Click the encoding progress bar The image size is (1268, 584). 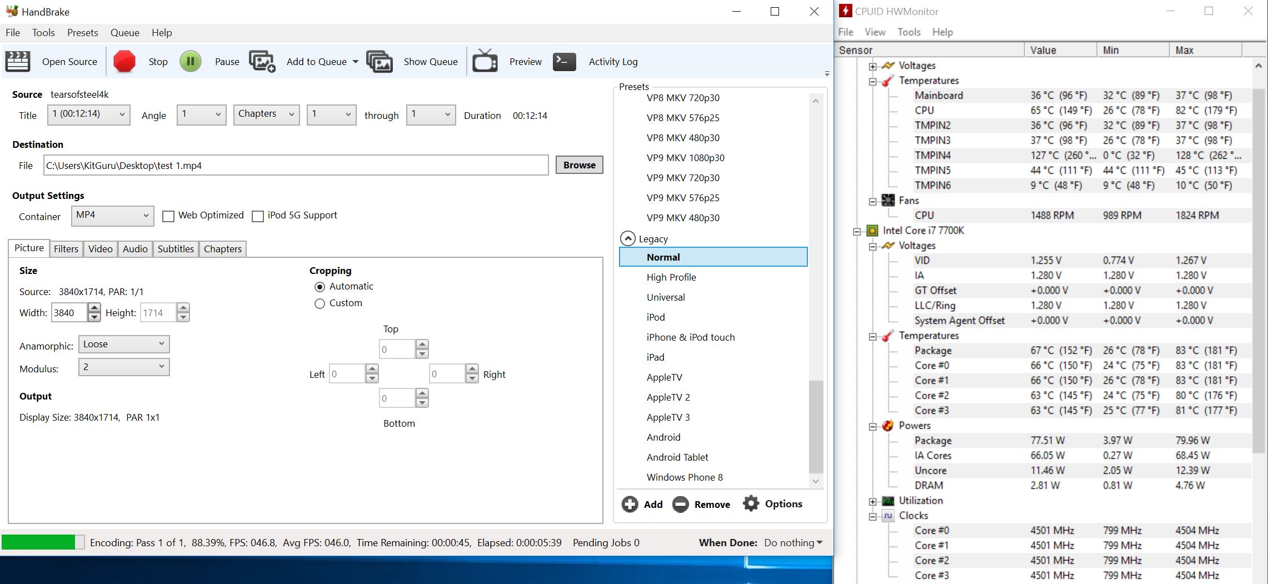pos(43,542)
